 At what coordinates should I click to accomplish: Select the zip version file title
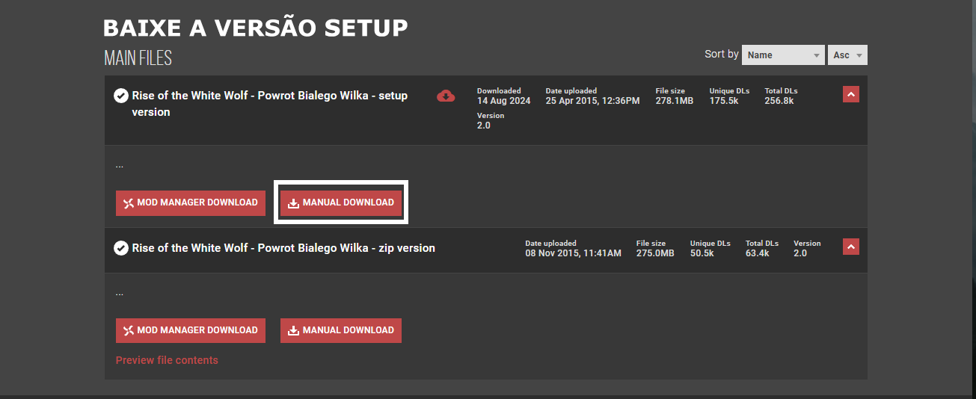click(x=283, y=248)
